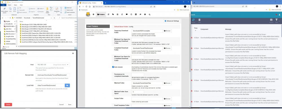Screen dimensions: 282x109
Task: Click Completed Download Folder path field
Action: point(147,48)
